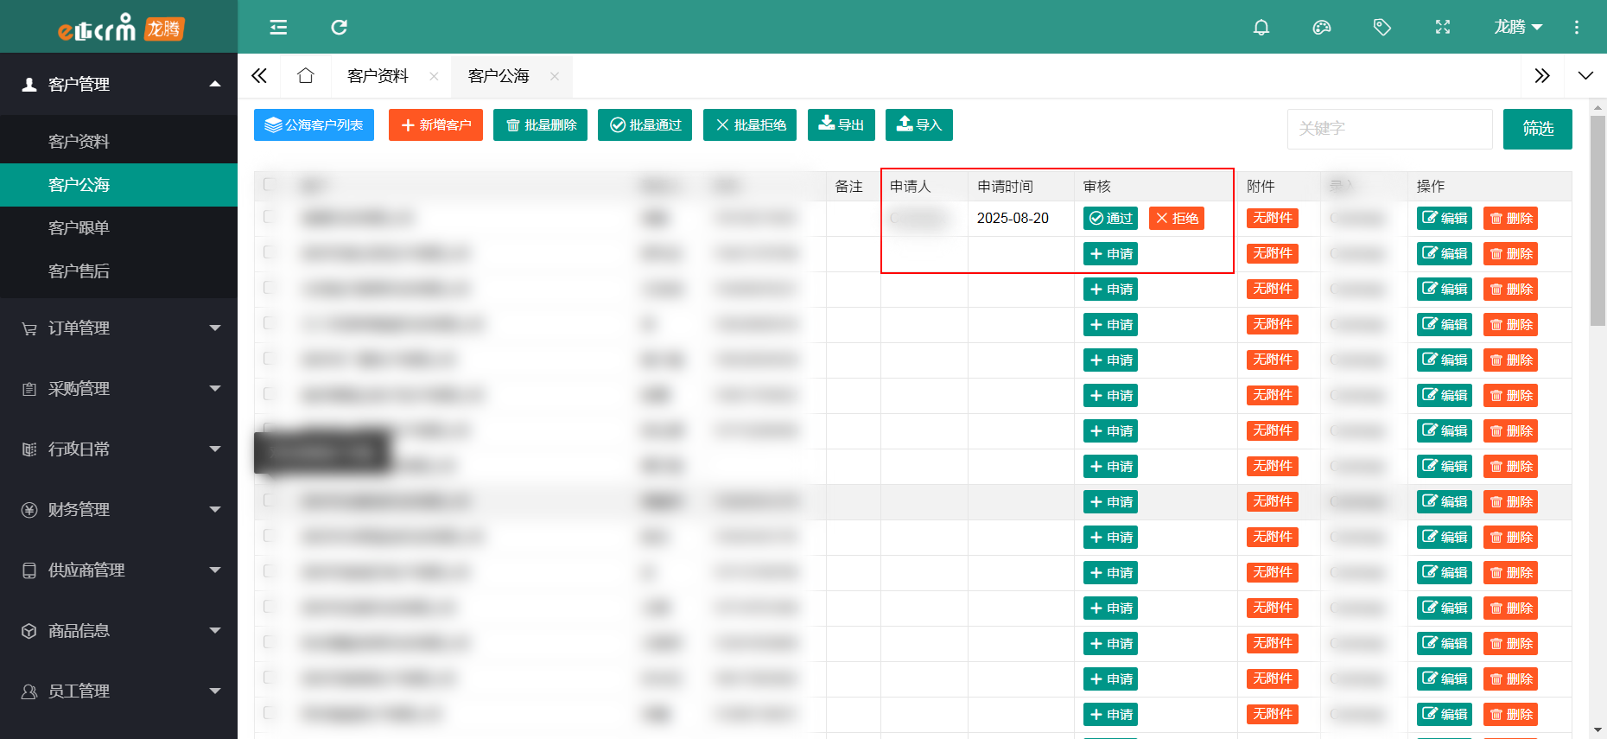The image size is (1607, 739).
Task: Click the refresh icon in top bar
Action: 339,28
